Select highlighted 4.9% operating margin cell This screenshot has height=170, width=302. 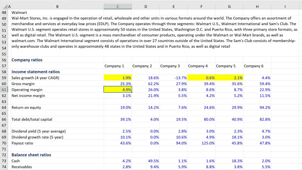[x=118, y=90]
